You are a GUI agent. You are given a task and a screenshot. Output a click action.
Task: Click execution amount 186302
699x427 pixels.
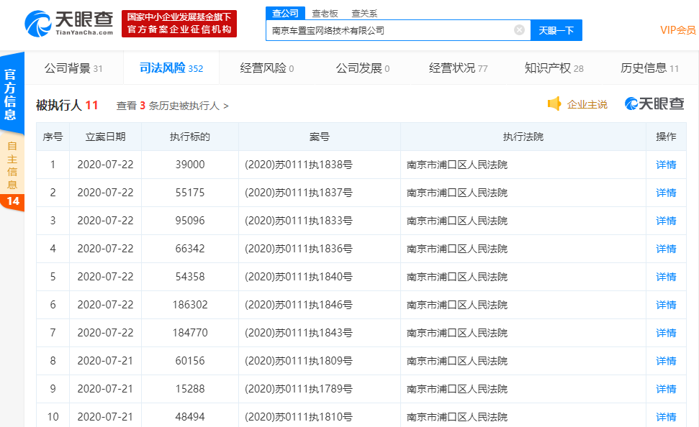tap(190, 305)
